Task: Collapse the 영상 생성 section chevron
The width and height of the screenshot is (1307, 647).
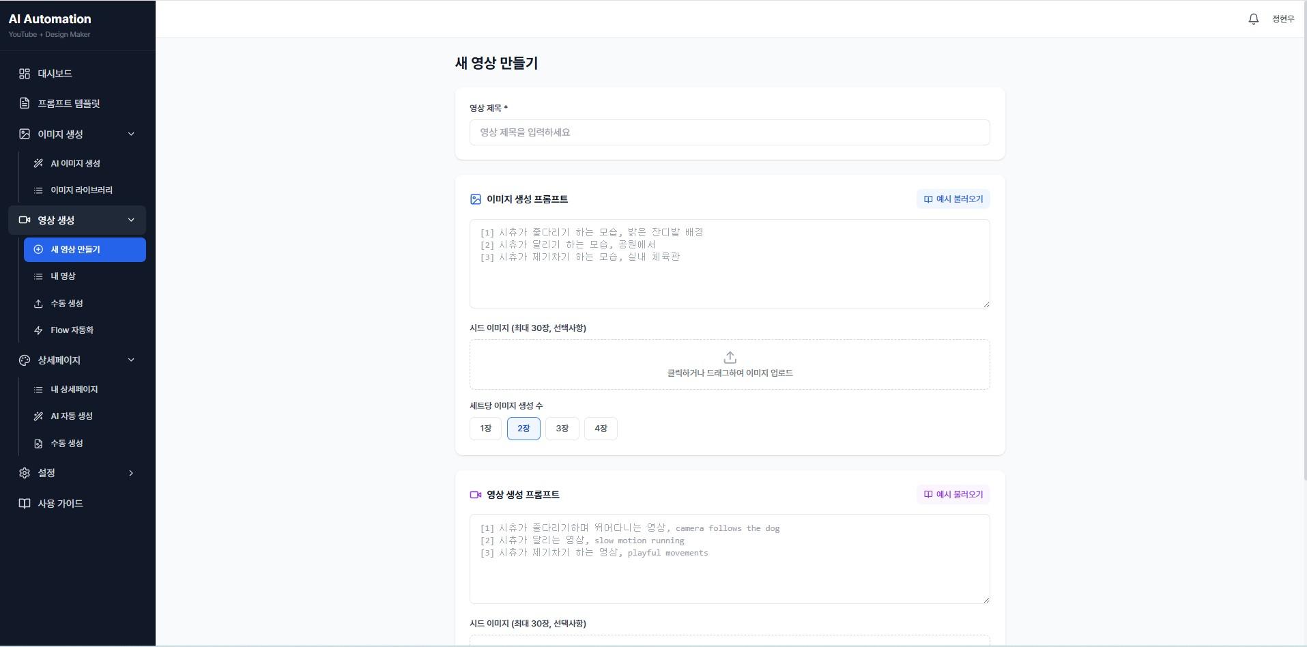Action: click(x=131, y=220)
